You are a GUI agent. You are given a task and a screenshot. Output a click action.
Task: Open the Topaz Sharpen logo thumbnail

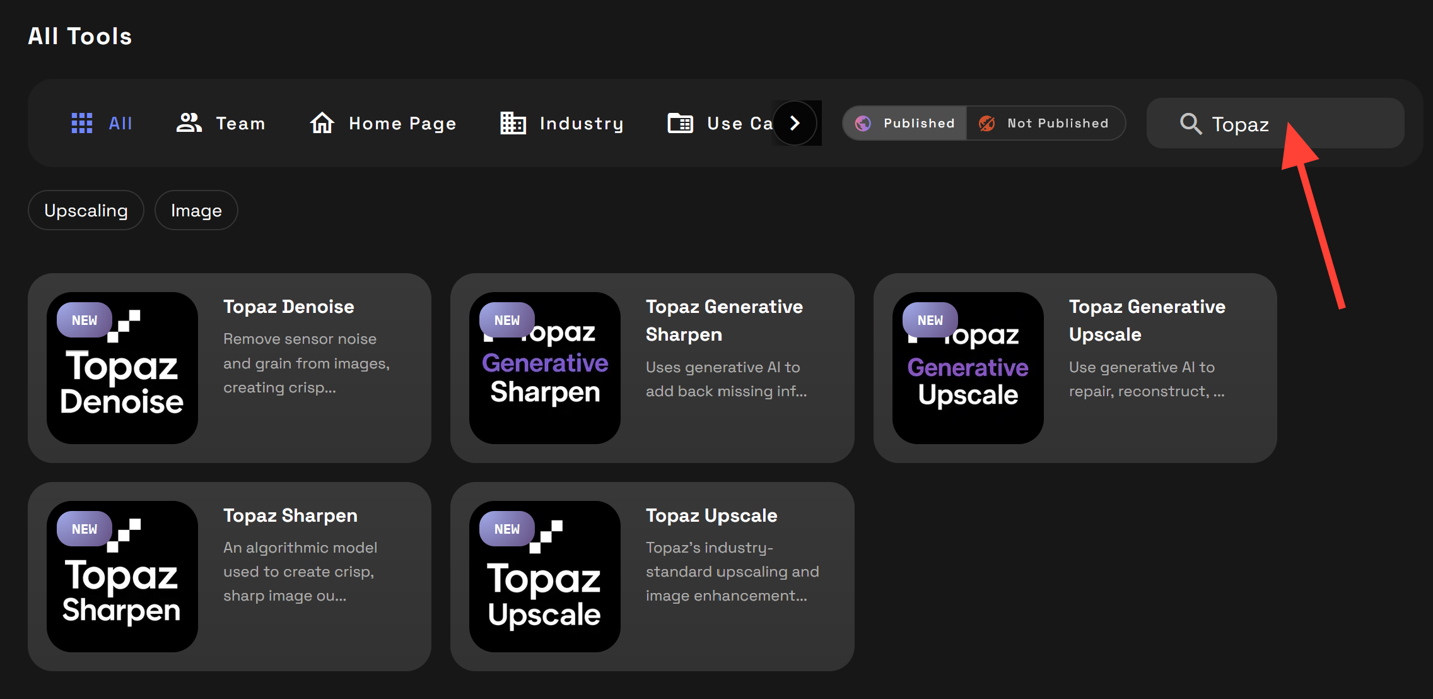pyautogui.click(x=122, y=577)
